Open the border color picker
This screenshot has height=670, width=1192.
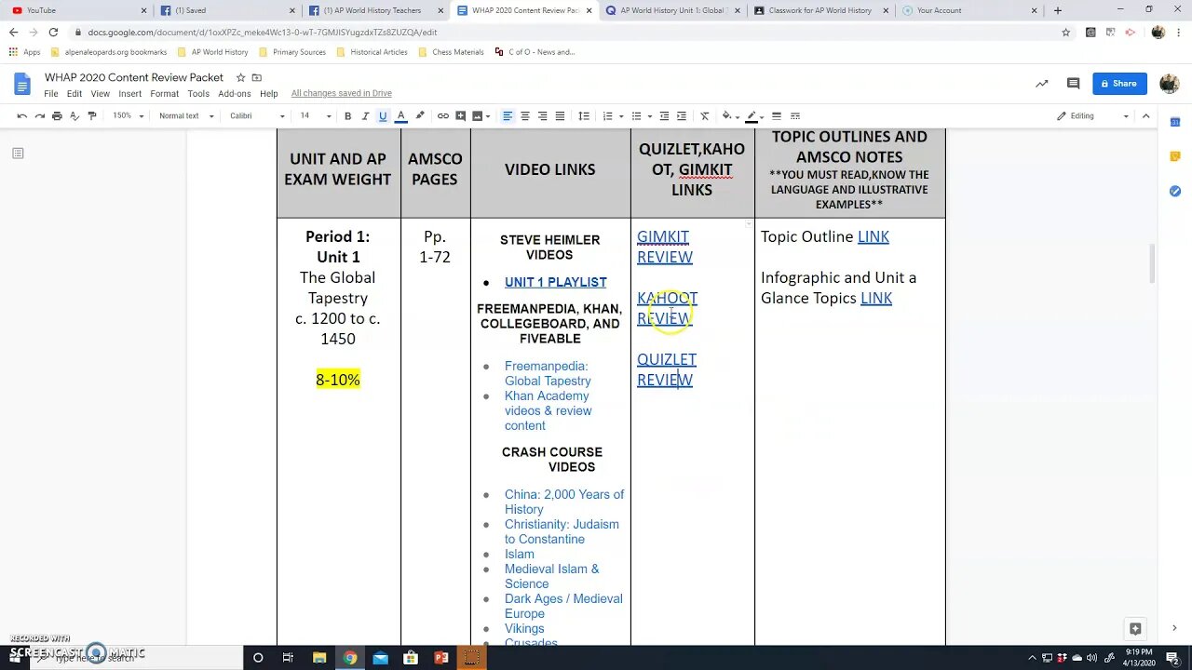pos(752,116)
